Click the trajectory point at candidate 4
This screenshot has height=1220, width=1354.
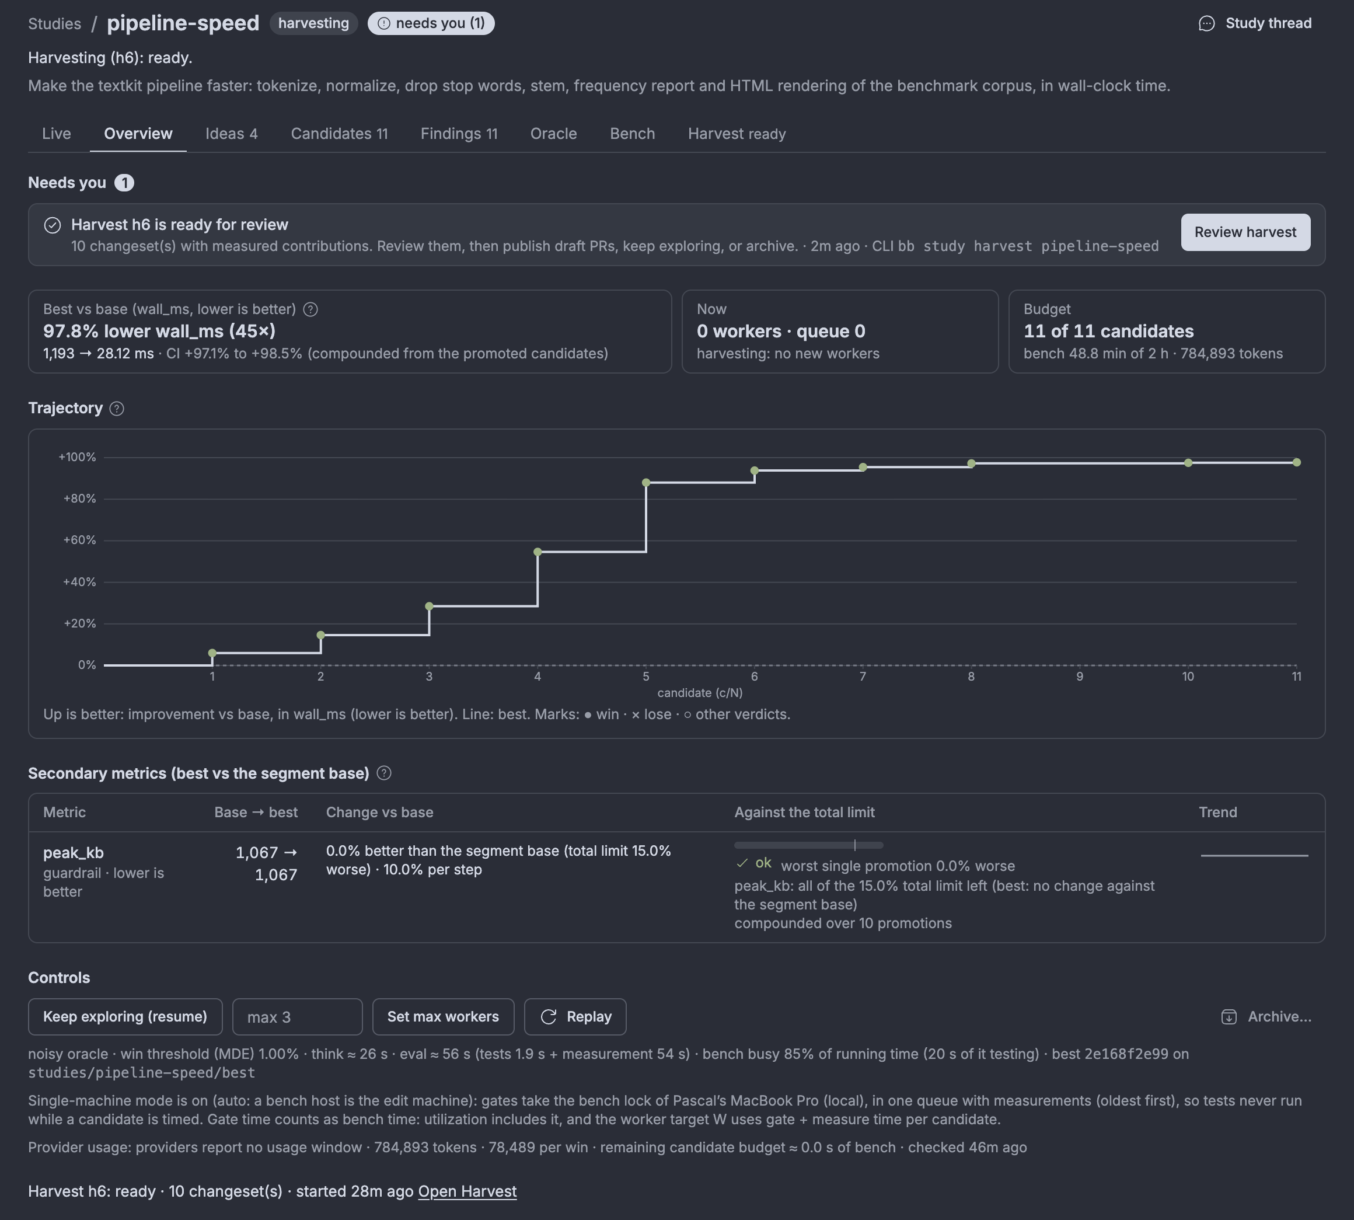pyautogui.click(x=538, y=552)
